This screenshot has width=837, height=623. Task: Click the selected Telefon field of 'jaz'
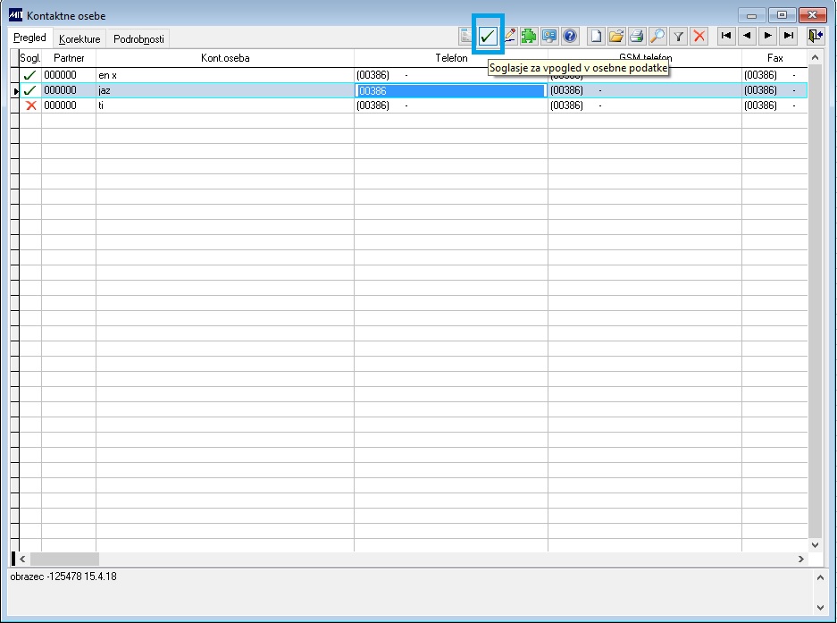[x=451, y=91]
